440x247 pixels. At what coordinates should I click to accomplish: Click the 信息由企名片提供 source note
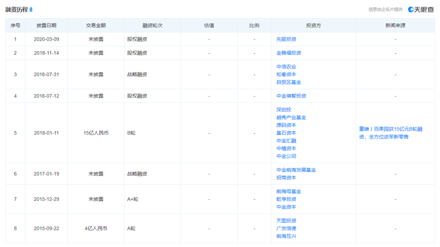click(x=385, y=9)
